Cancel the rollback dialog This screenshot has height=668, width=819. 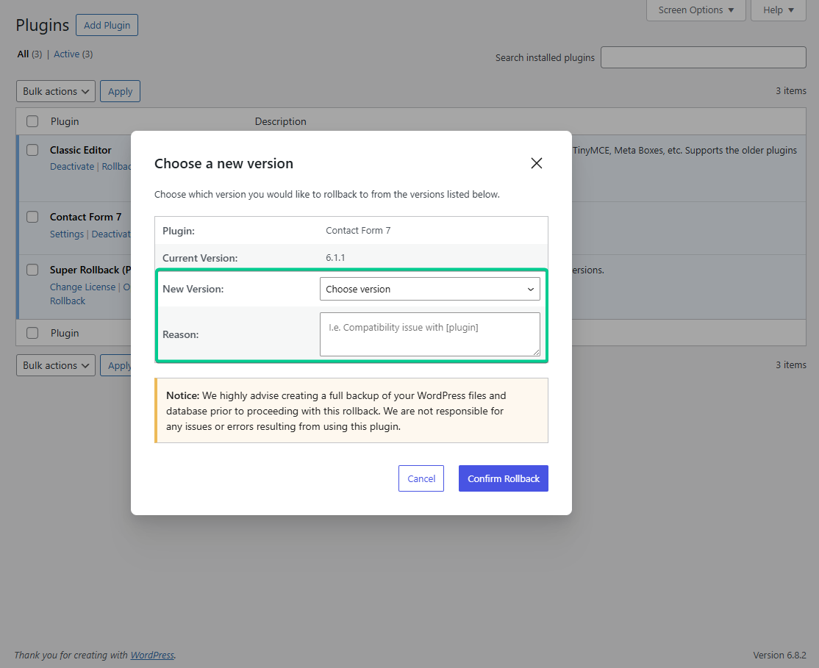421,478
